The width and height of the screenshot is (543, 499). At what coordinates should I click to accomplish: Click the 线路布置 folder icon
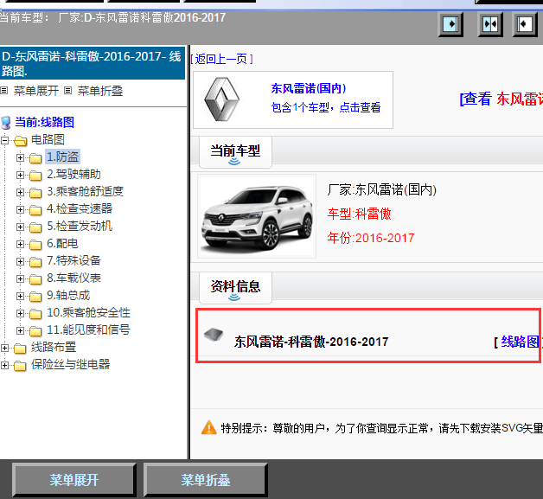[20, 349]
